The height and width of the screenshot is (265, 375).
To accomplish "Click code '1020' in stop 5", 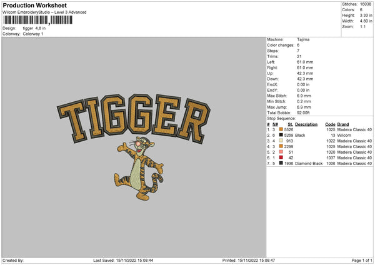I will (x=331, y=152).
